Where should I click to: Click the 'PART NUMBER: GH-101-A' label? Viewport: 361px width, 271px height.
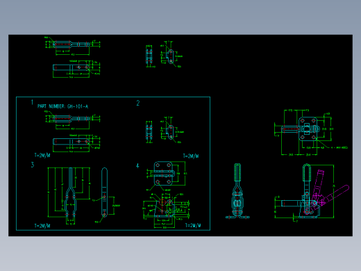[x=62, y=106]
